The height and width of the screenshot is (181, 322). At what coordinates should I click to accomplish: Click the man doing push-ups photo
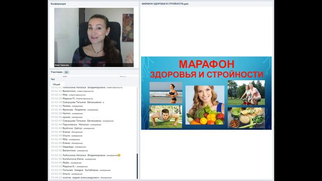pyautogui.click(x=166, y=117)
